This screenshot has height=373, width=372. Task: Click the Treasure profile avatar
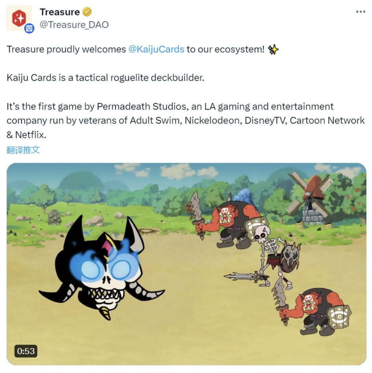pos(19,18)
